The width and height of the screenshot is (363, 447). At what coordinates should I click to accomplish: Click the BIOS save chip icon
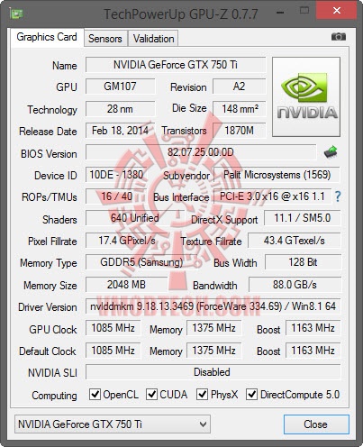click(331, 151)
